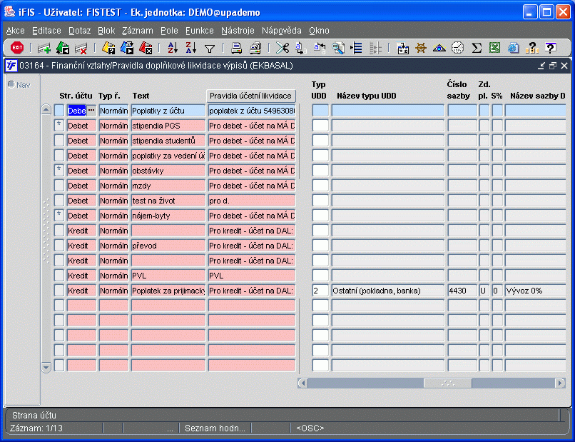
Task: Click the scissors cut icon
Action: (x=283, y=48)
